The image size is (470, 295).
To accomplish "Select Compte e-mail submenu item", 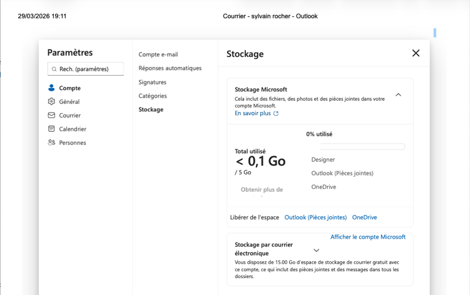I will 158,54.
